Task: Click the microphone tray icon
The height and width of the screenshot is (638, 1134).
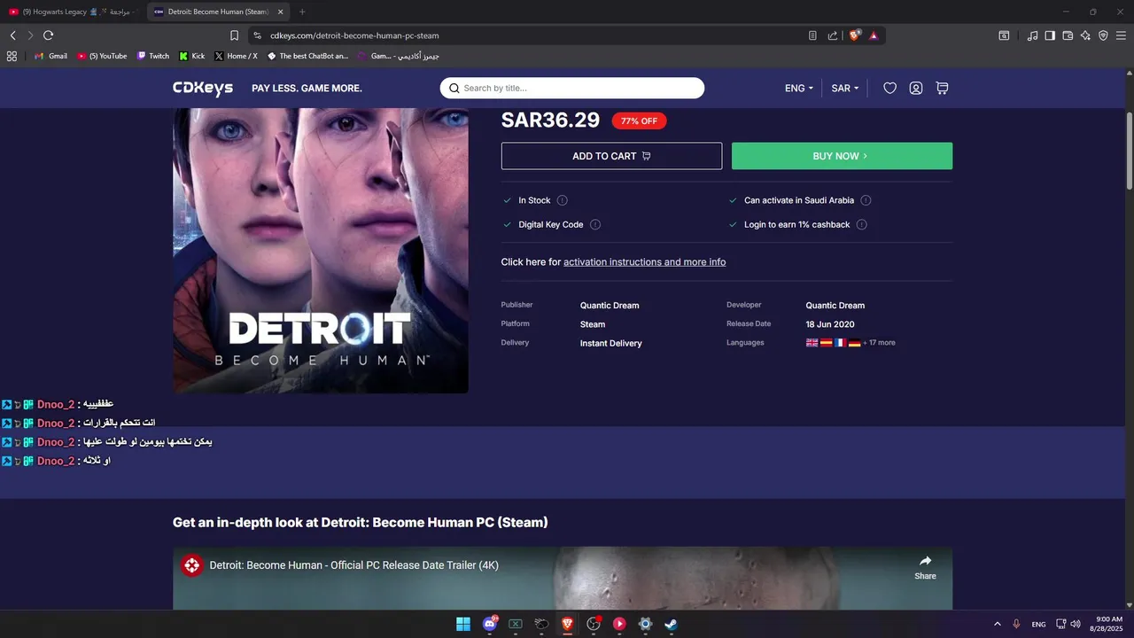Action: pos(1017,624)
